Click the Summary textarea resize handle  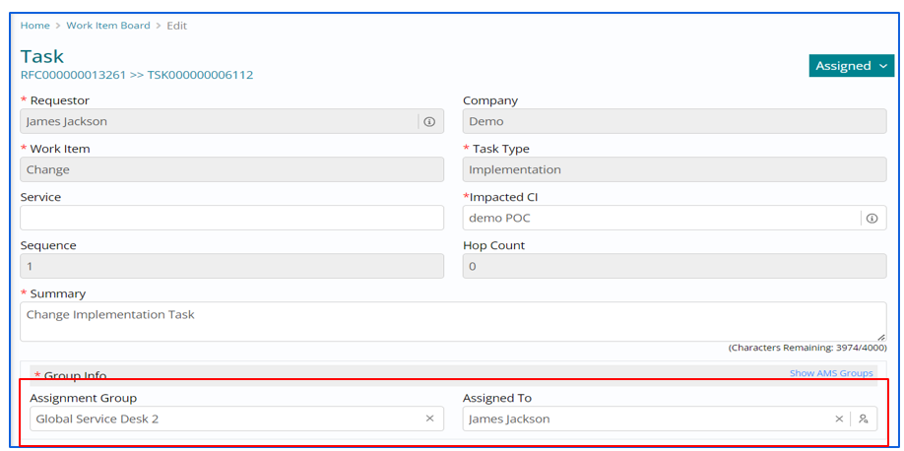tap(881, 337)
